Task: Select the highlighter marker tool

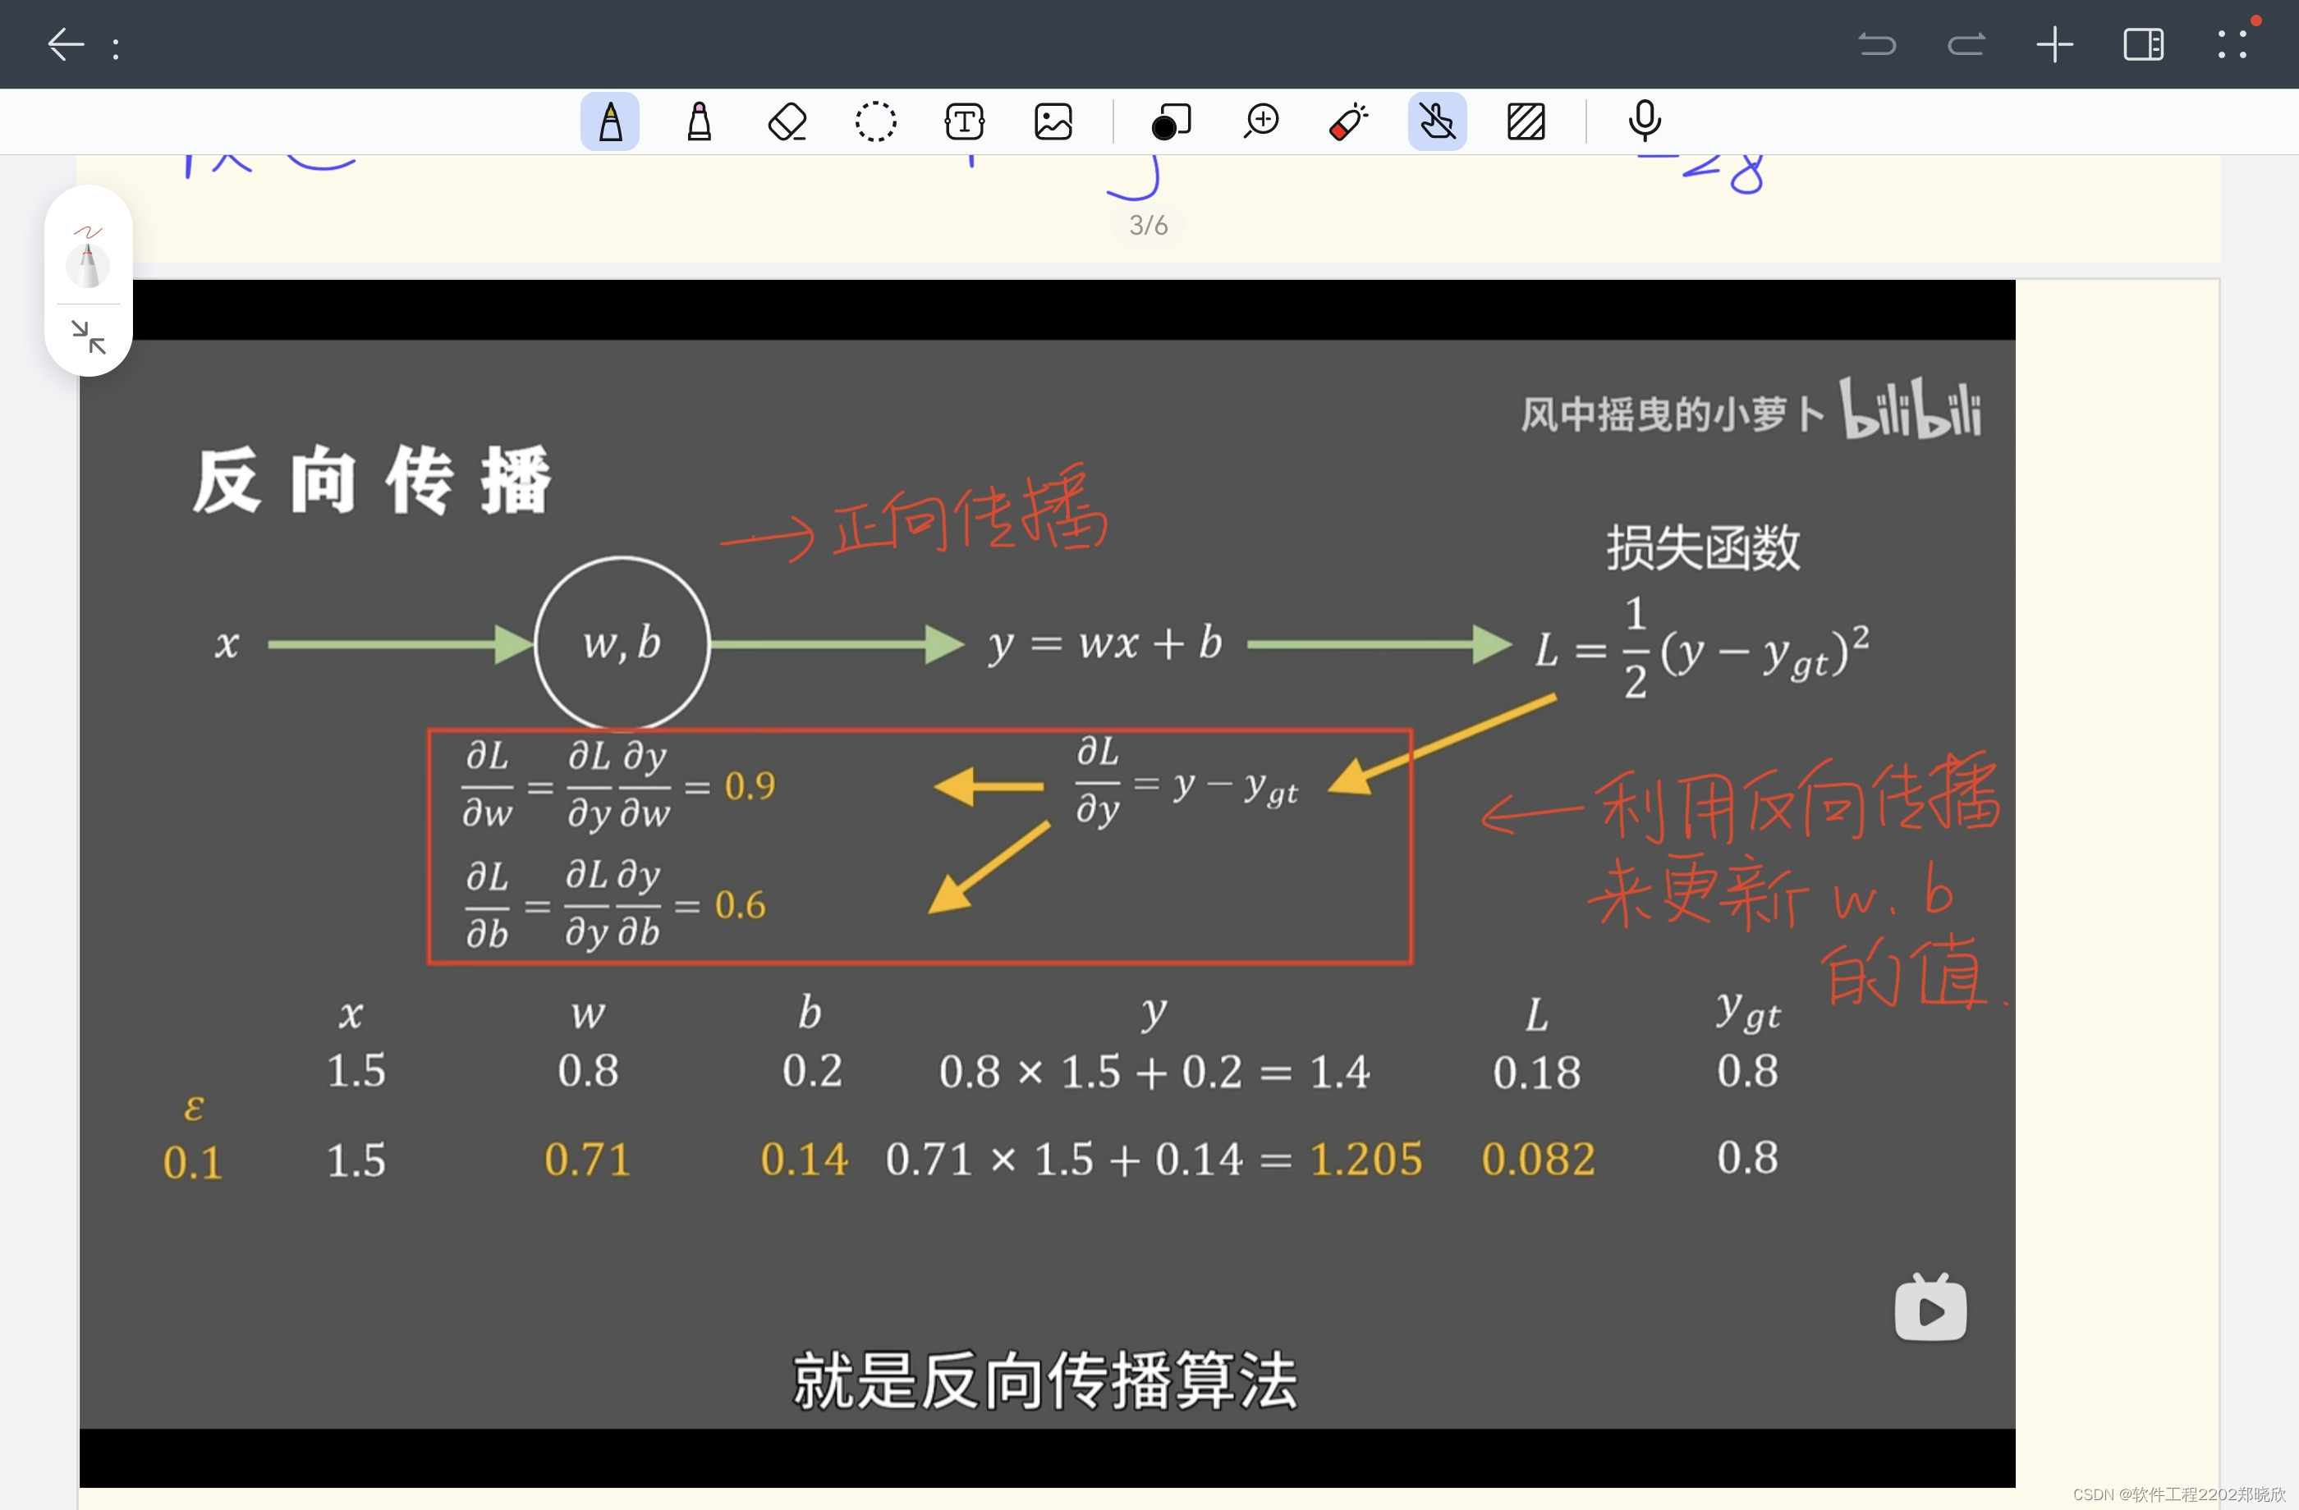Action: tap(699, 122)
